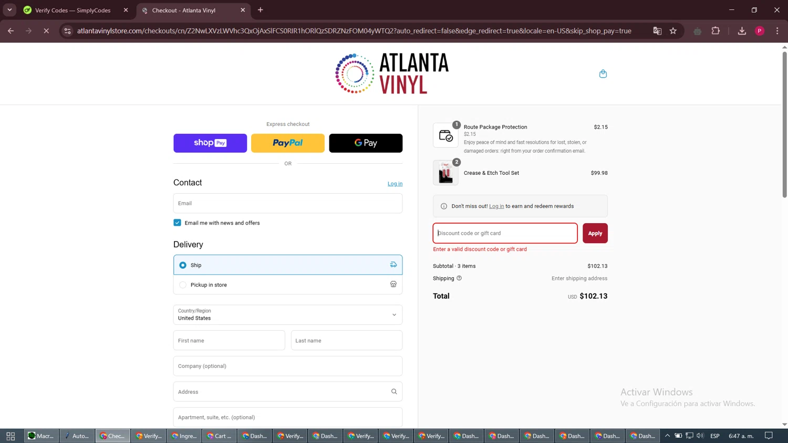Open a new browser tab
This screenshot has width=788, height=443.
[x=261, y=10]
